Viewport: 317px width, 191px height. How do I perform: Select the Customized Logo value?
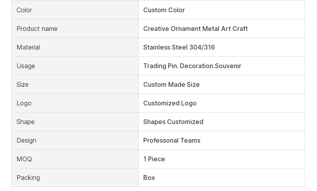pyautogui.click(x=170, y=103)
